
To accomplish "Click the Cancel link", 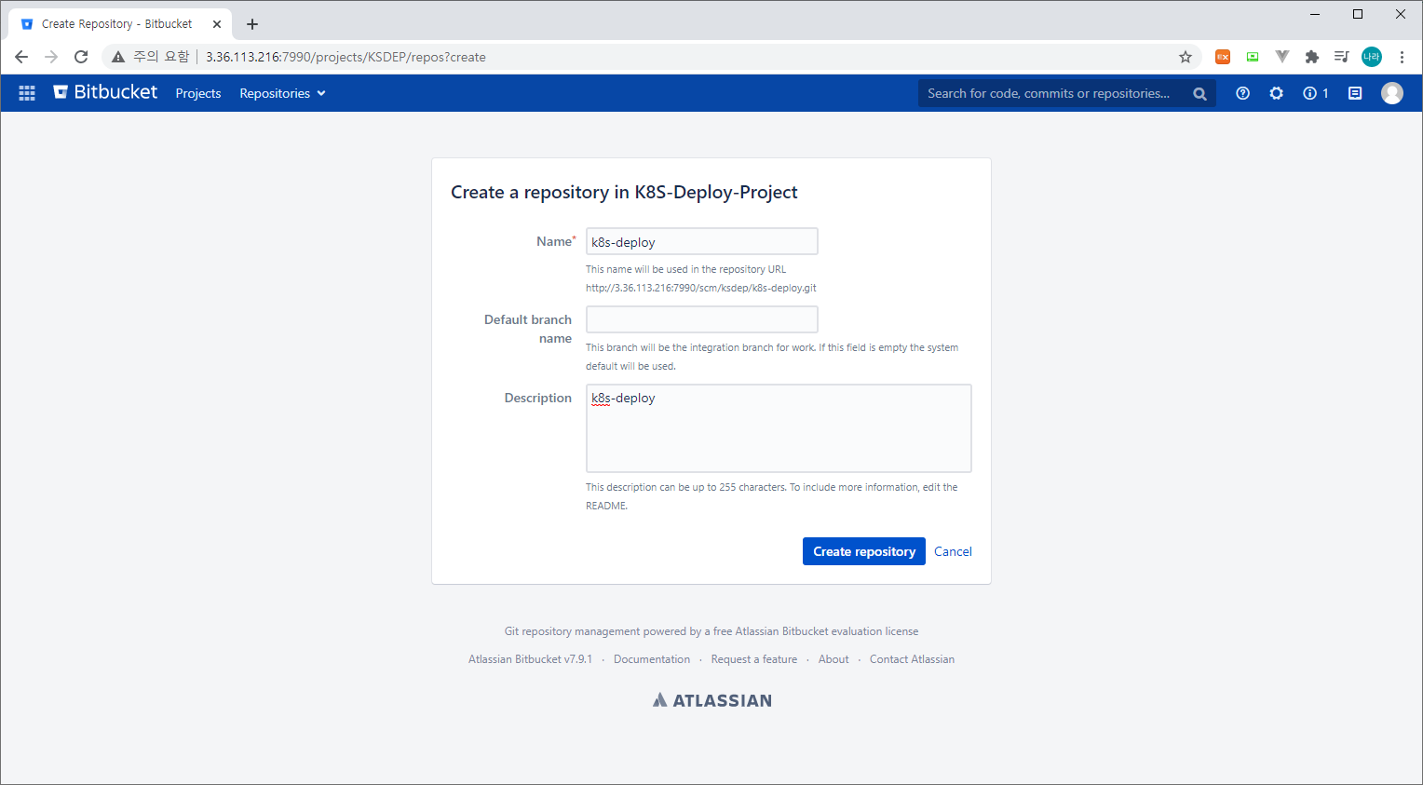I will click(x=953, y=551).
